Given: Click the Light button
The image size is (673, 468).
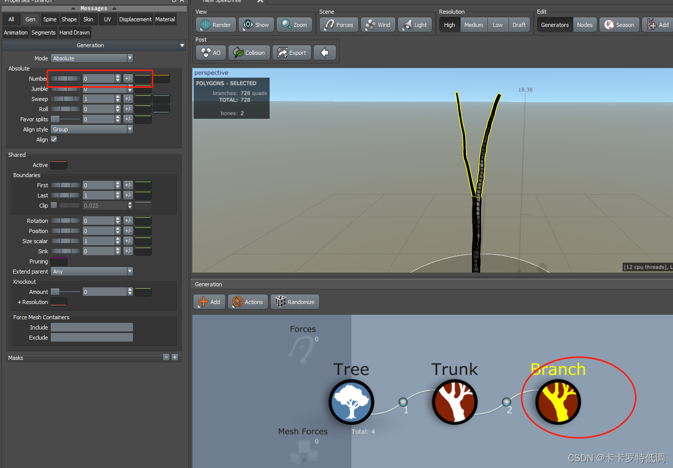Looking at the screenshot, I should pos(415,24).
